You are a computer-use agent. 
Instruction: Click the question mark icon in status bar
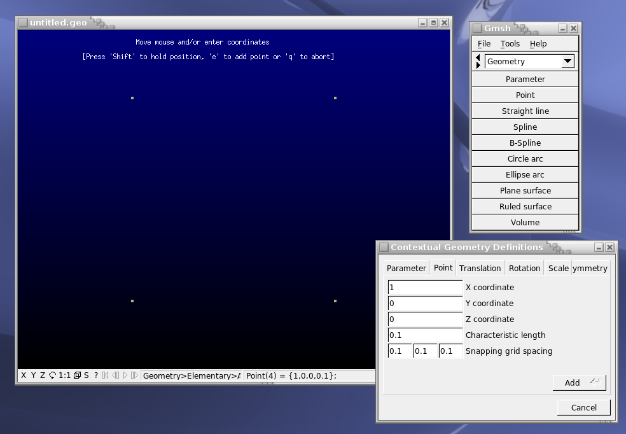(x=96, y=375)
